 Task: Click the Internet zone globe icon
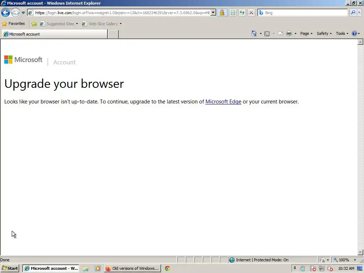(x=232, y=260)
